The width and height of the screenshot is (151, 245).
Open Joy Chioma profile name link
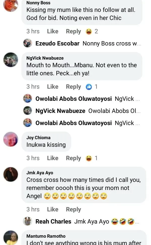pos(38,138)
